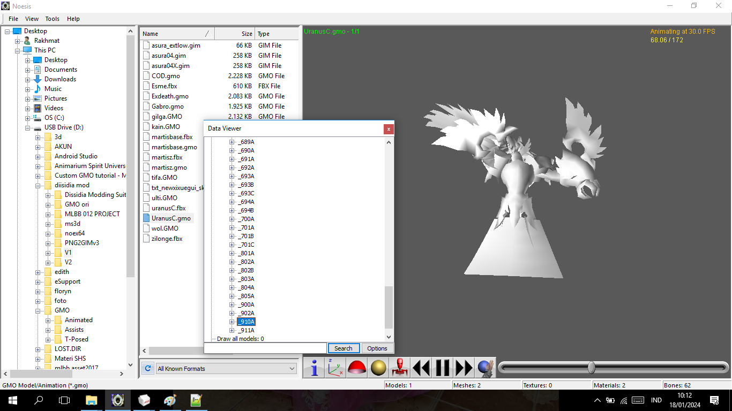Expand the OS (C:) drive

(28, 118)
